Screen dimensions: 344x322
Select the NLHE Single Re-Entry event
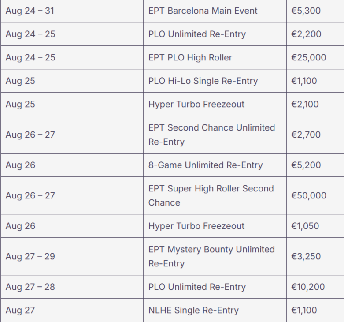pos(193,310)
